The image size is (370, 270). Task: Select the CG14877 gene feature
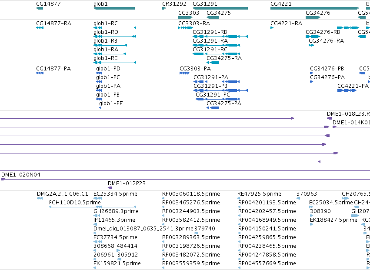[x=40, y=8]
